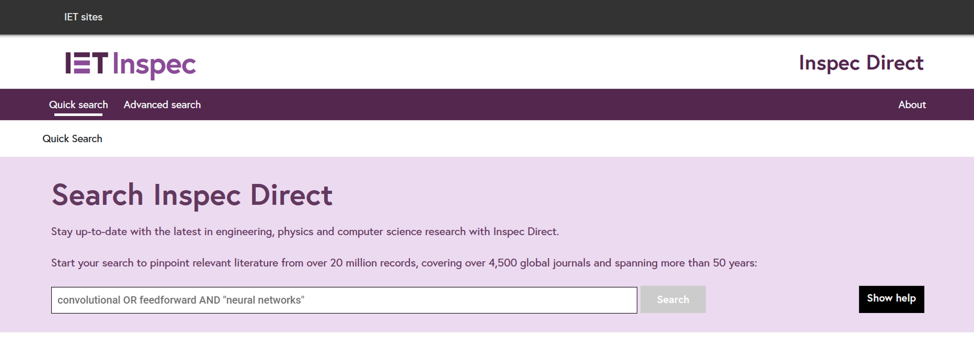The width and height of the screenshot is (974, 348).
Task: Click the IET Inspec logo
Action: tap(130, 65)
